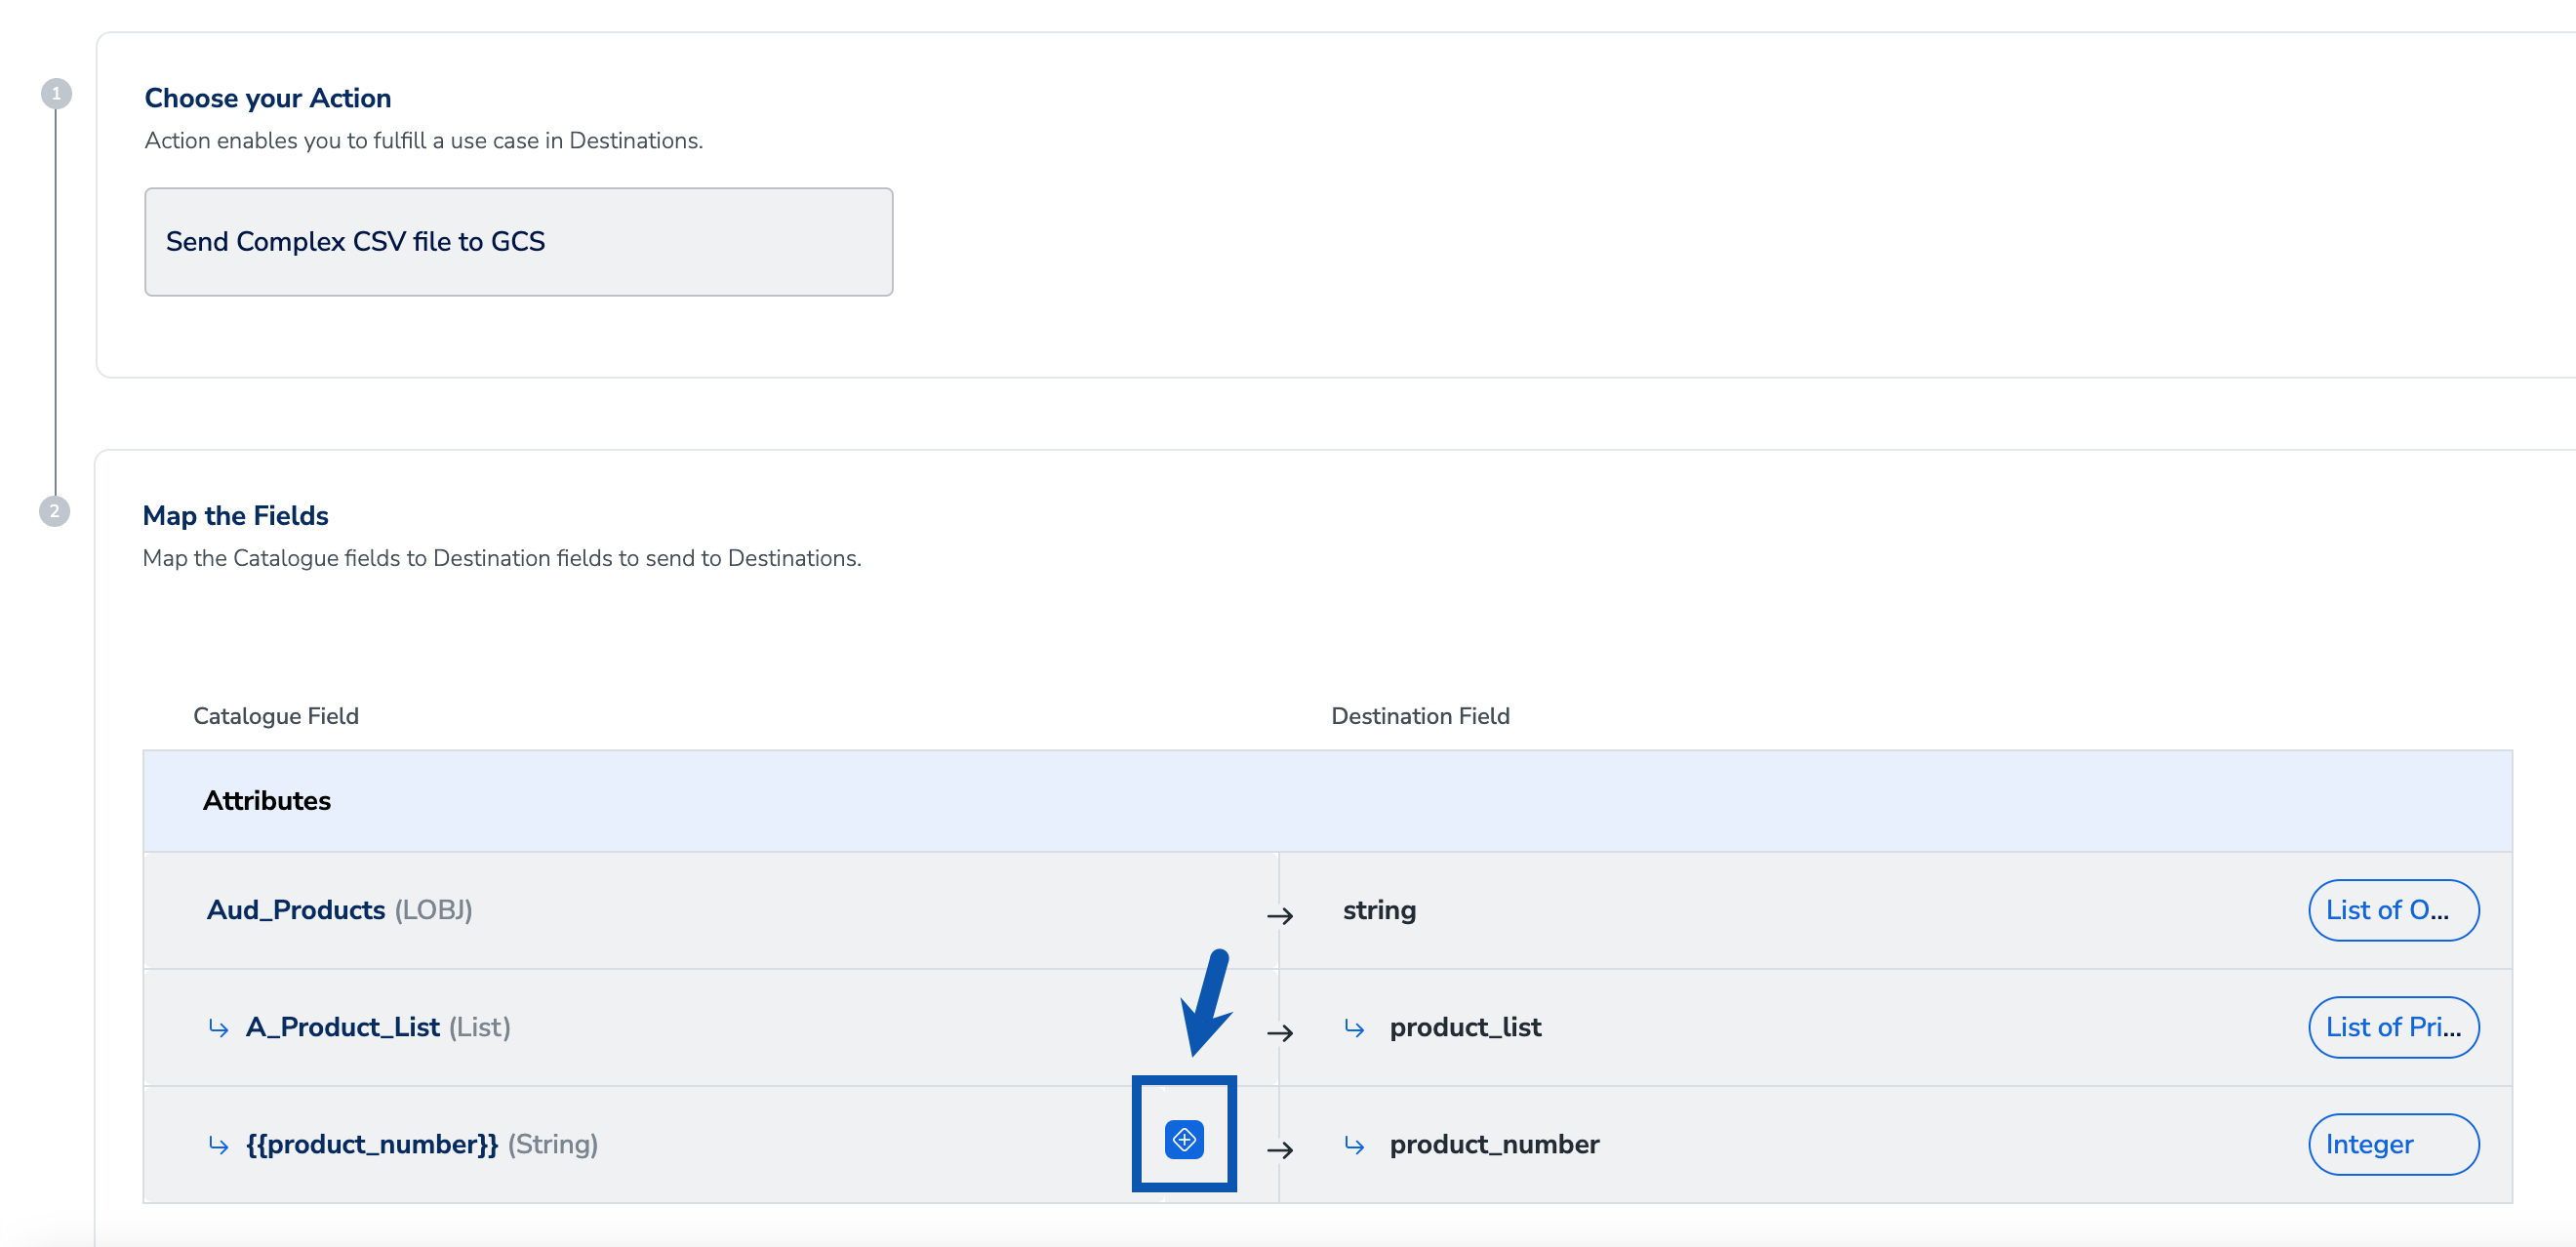Click nested arrow icon before product_number destination
Viewport: 2576px width, 1247px height.
[x=1355, y=1144]
